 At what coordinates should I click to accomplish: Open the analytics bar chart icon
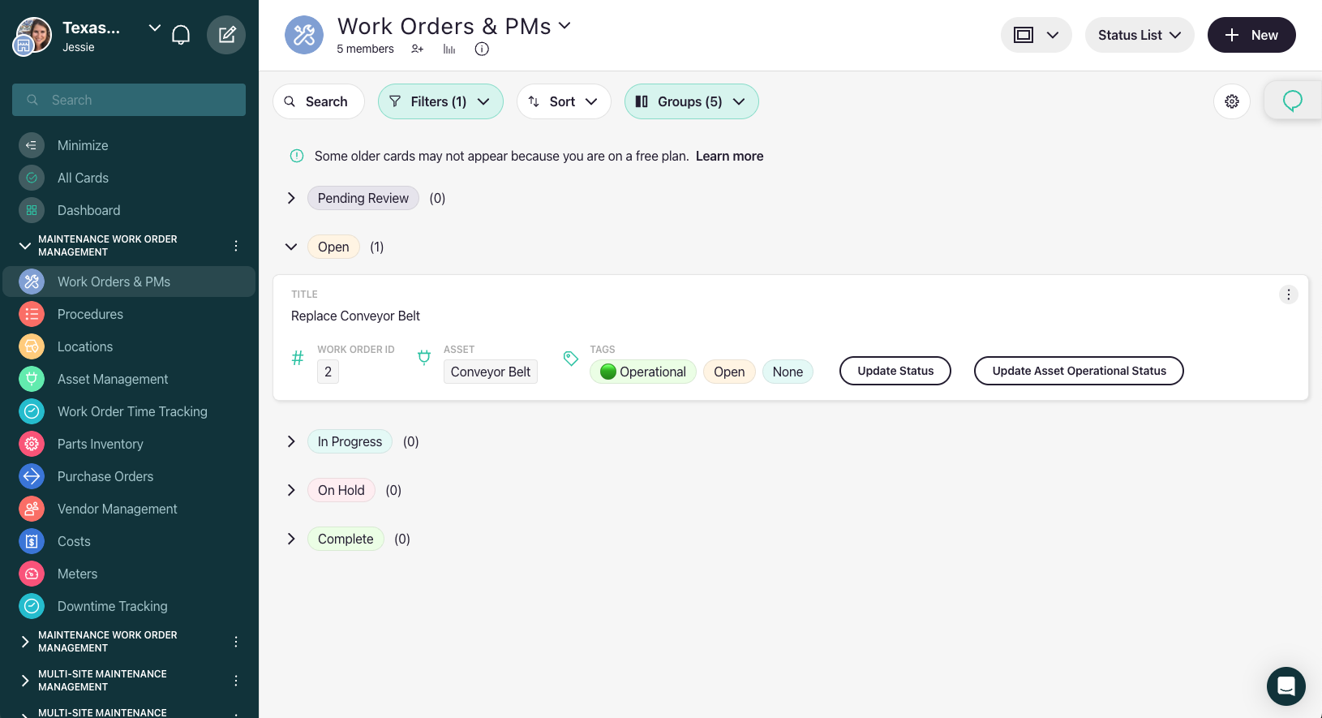[449, 49]
